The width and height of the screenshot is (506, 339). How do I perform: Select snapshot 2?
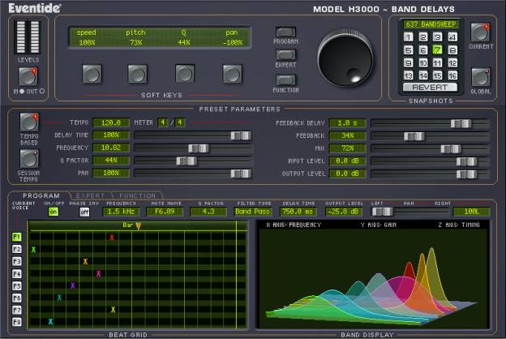click(x=422, y=37)
